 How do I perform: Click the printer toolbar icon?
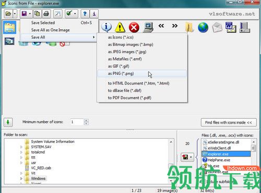coord(46,14)
